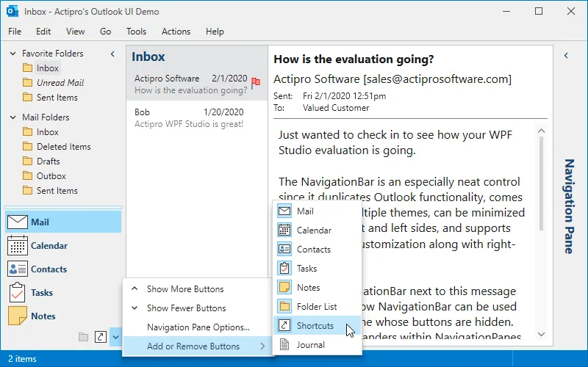Open the Actions menu
This screenshot has height=367, width=588.
(x=176, y=32)
